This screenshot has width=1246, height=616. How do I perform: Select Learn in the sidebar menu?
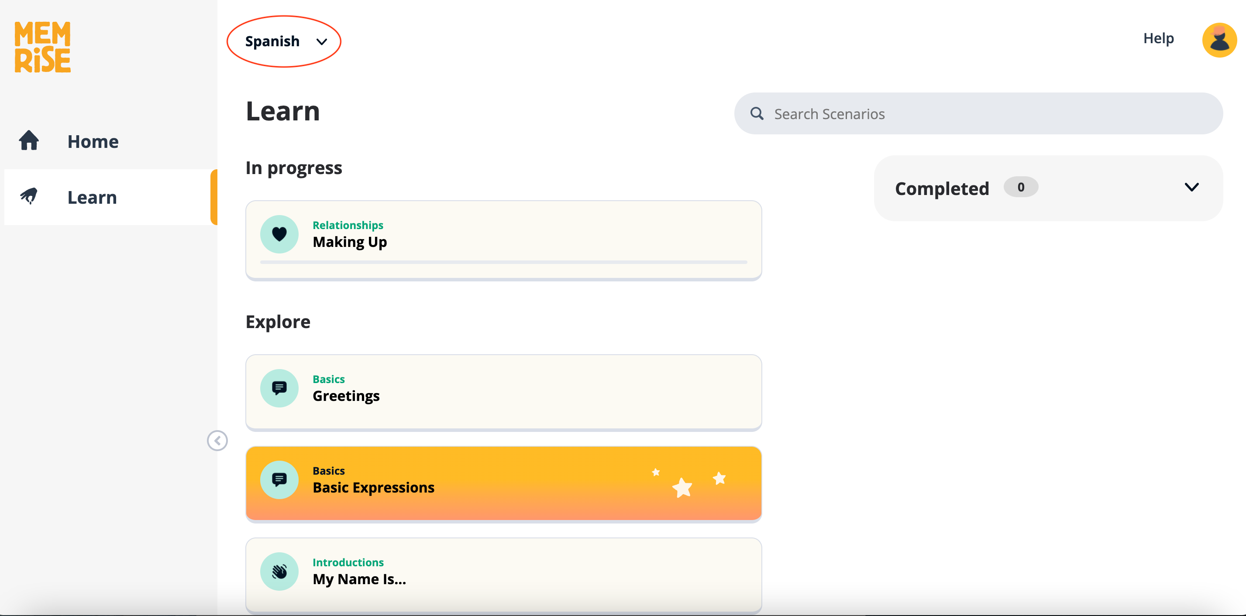click(x=92, y=197)
